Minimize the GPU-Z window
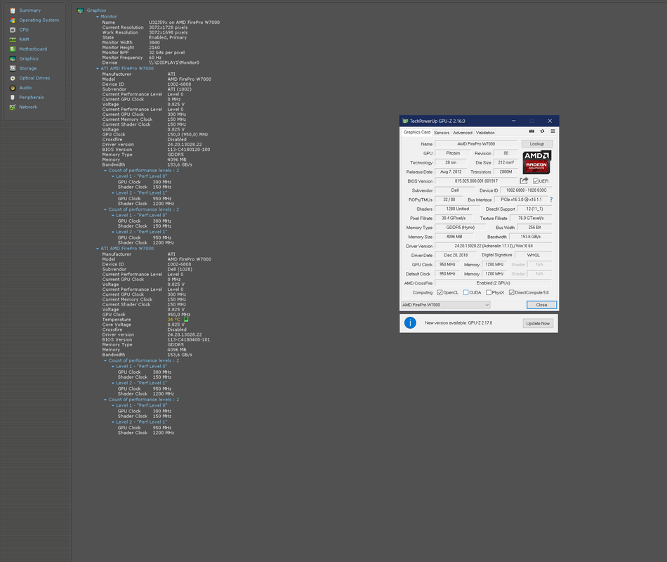This screenshot has width=667, height=562. (x=513, y=121)
